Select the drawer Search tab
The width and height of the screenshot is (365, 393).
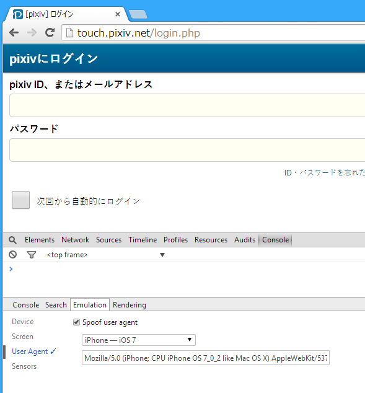click(x=56, y=305)
